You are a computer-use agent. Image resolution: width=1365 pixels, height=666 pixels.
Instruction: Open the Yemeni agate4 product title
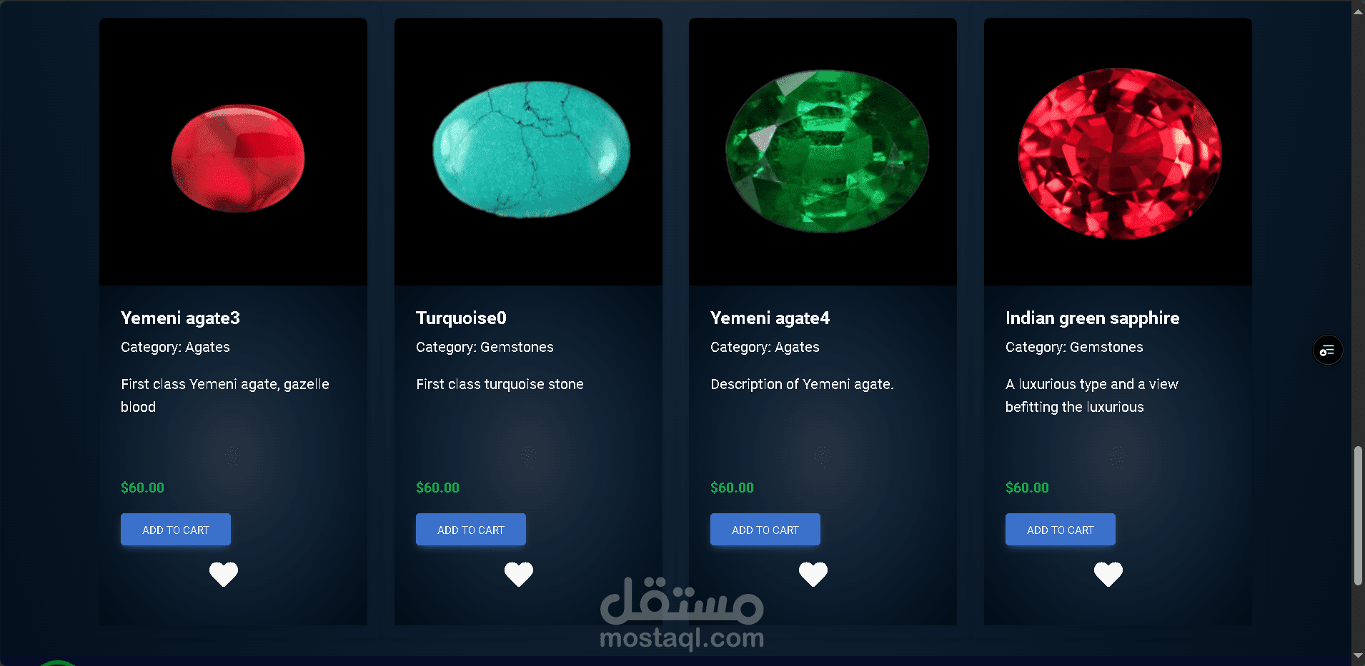click(x=770, y=318)
